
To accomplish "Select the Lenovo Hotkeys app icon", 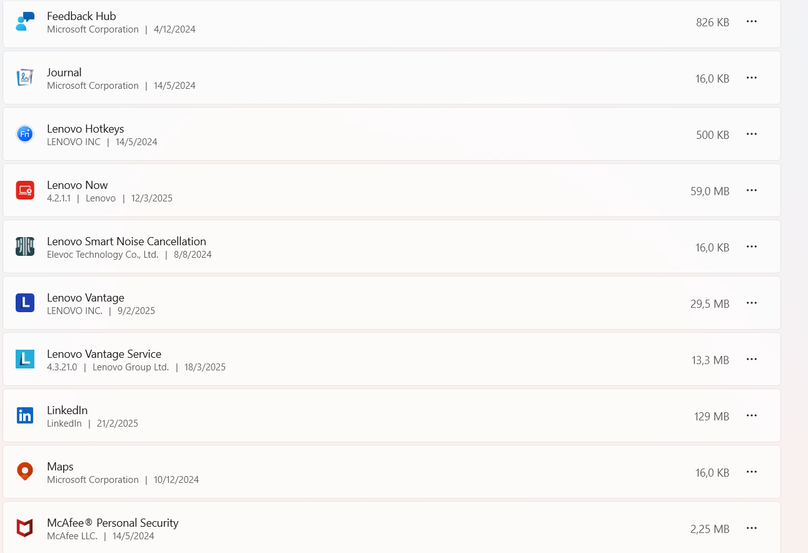I will 25,134.
